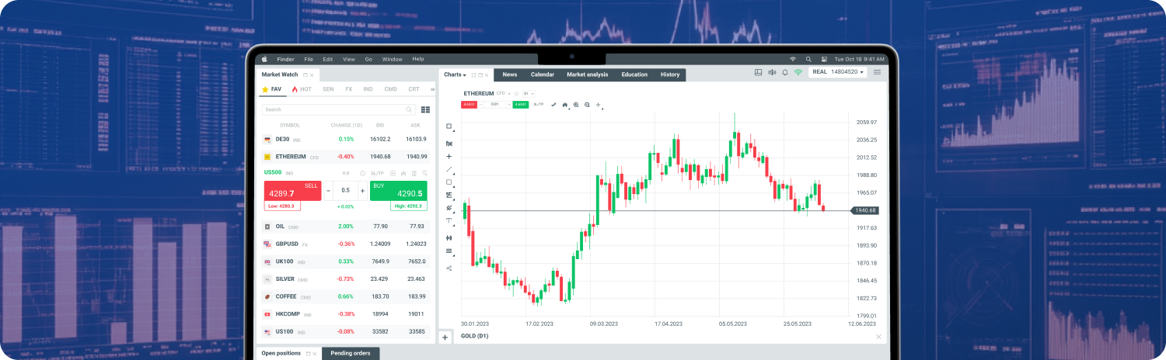The width and height of the screenshot is (1166, 360).
Task: Select the Fibonacci retracement tool
Action: [x=449, y=196]
